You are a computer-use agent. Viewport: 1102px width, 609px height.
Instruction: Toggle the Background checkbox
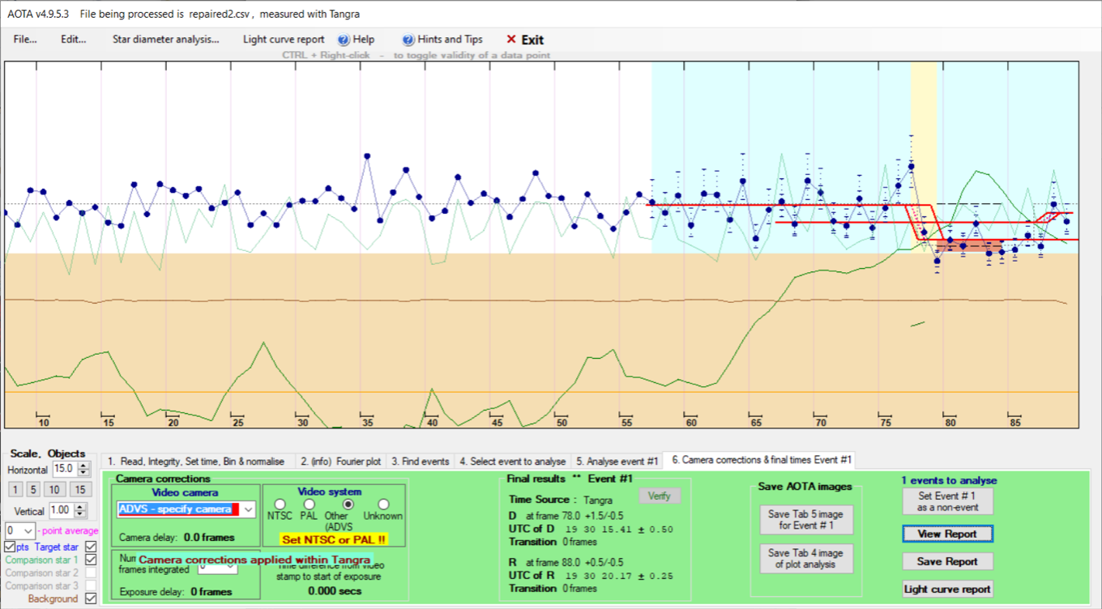pos(91,598)
